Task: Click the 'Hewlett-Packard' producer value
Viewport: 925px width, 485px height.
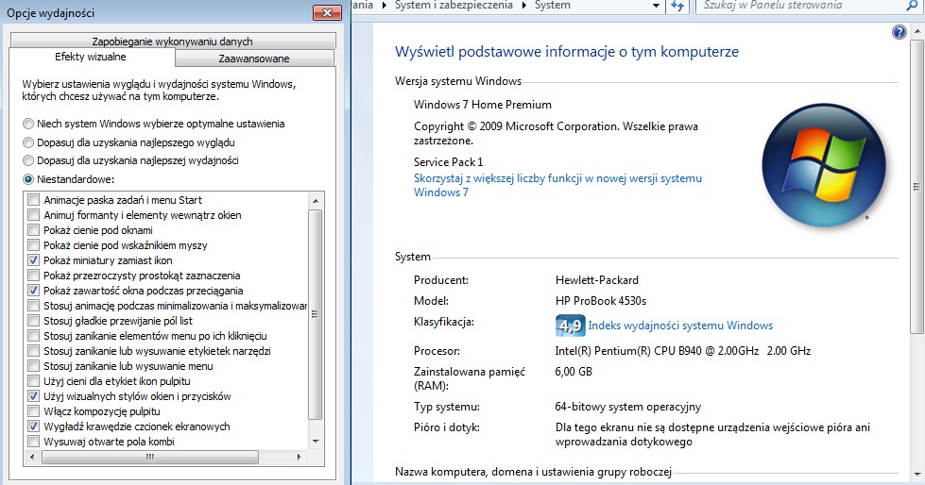Action: coord(597,280)
